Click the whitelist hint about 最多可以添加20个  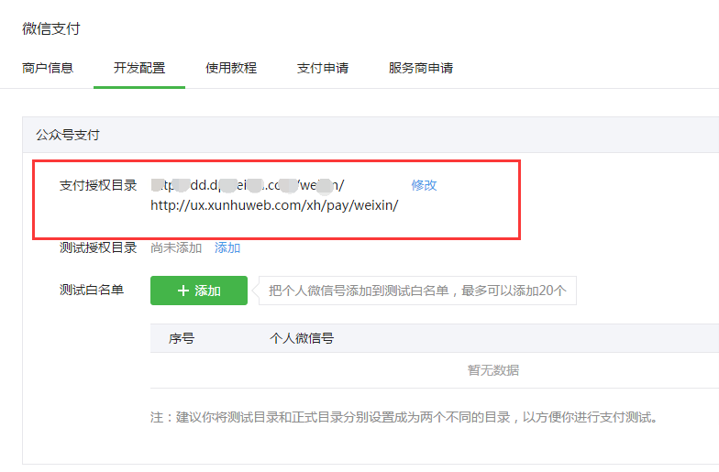418,291
